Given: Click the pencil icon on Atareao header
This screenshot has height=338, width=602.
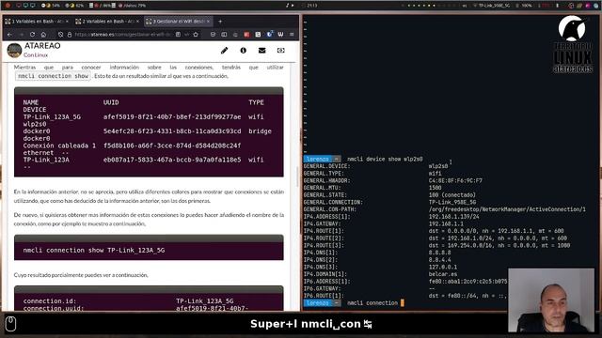Looking at the screenshot, I should click(224, 50).
